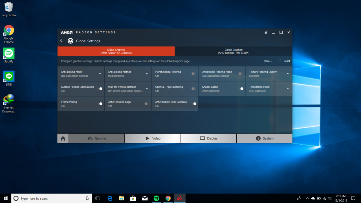Open Recycle Bin desktop icon
This screenshot has width=361, height=203.
(x=9, y=9)
